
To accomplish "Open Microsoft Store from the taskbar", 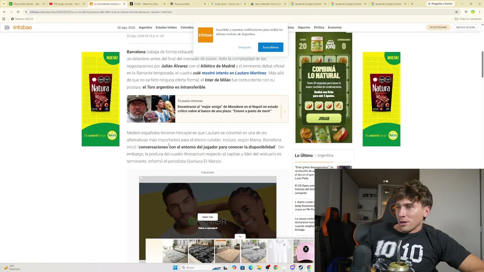I will (242, 267).
